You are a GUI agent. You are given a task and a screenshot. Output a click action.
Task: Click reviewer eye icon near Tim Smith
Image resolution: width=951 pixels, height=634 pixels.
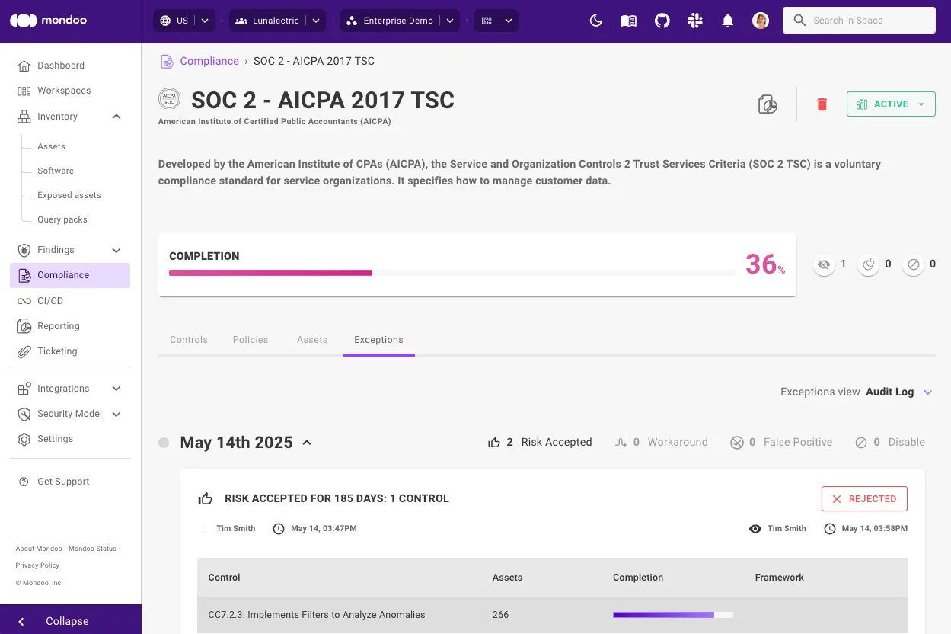pyautogui.click(x=755, y=529)
